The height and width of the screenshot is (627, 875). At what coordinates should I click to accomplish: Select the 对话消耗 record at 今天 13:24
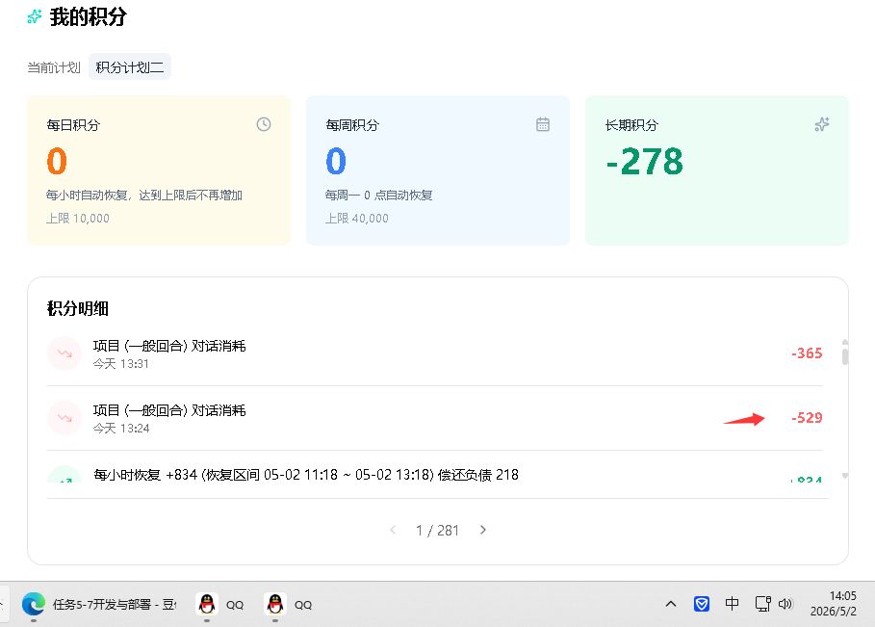(435, 418)
